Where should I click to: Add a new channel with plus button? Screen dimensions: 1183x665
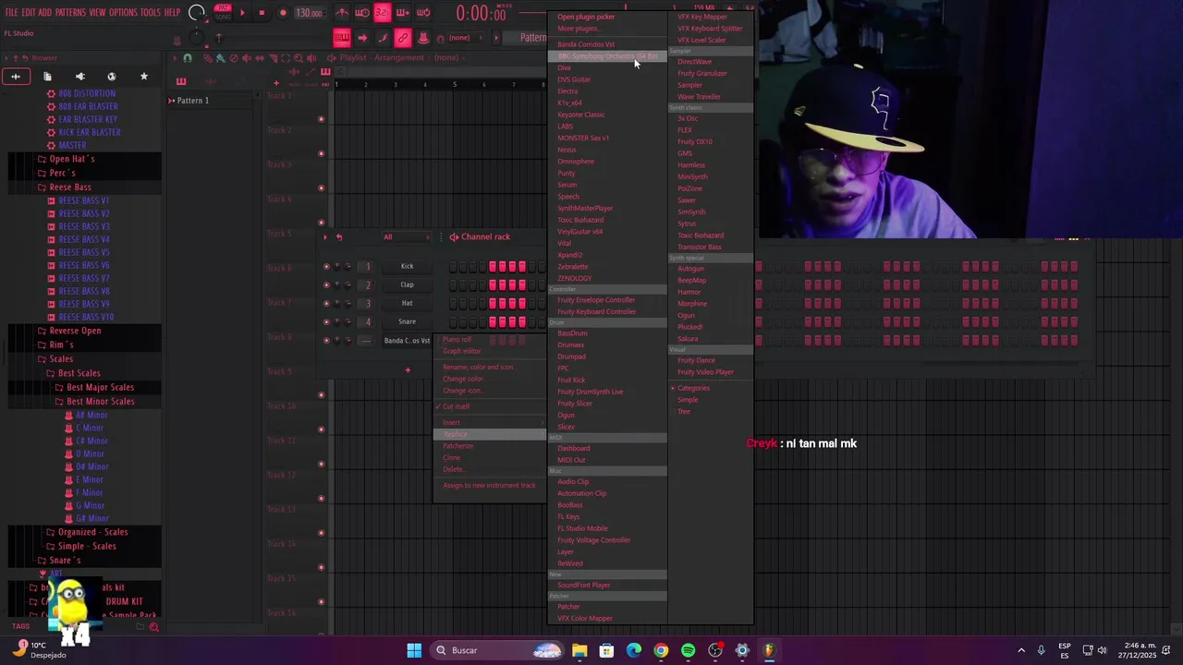(x=408, y=370)
